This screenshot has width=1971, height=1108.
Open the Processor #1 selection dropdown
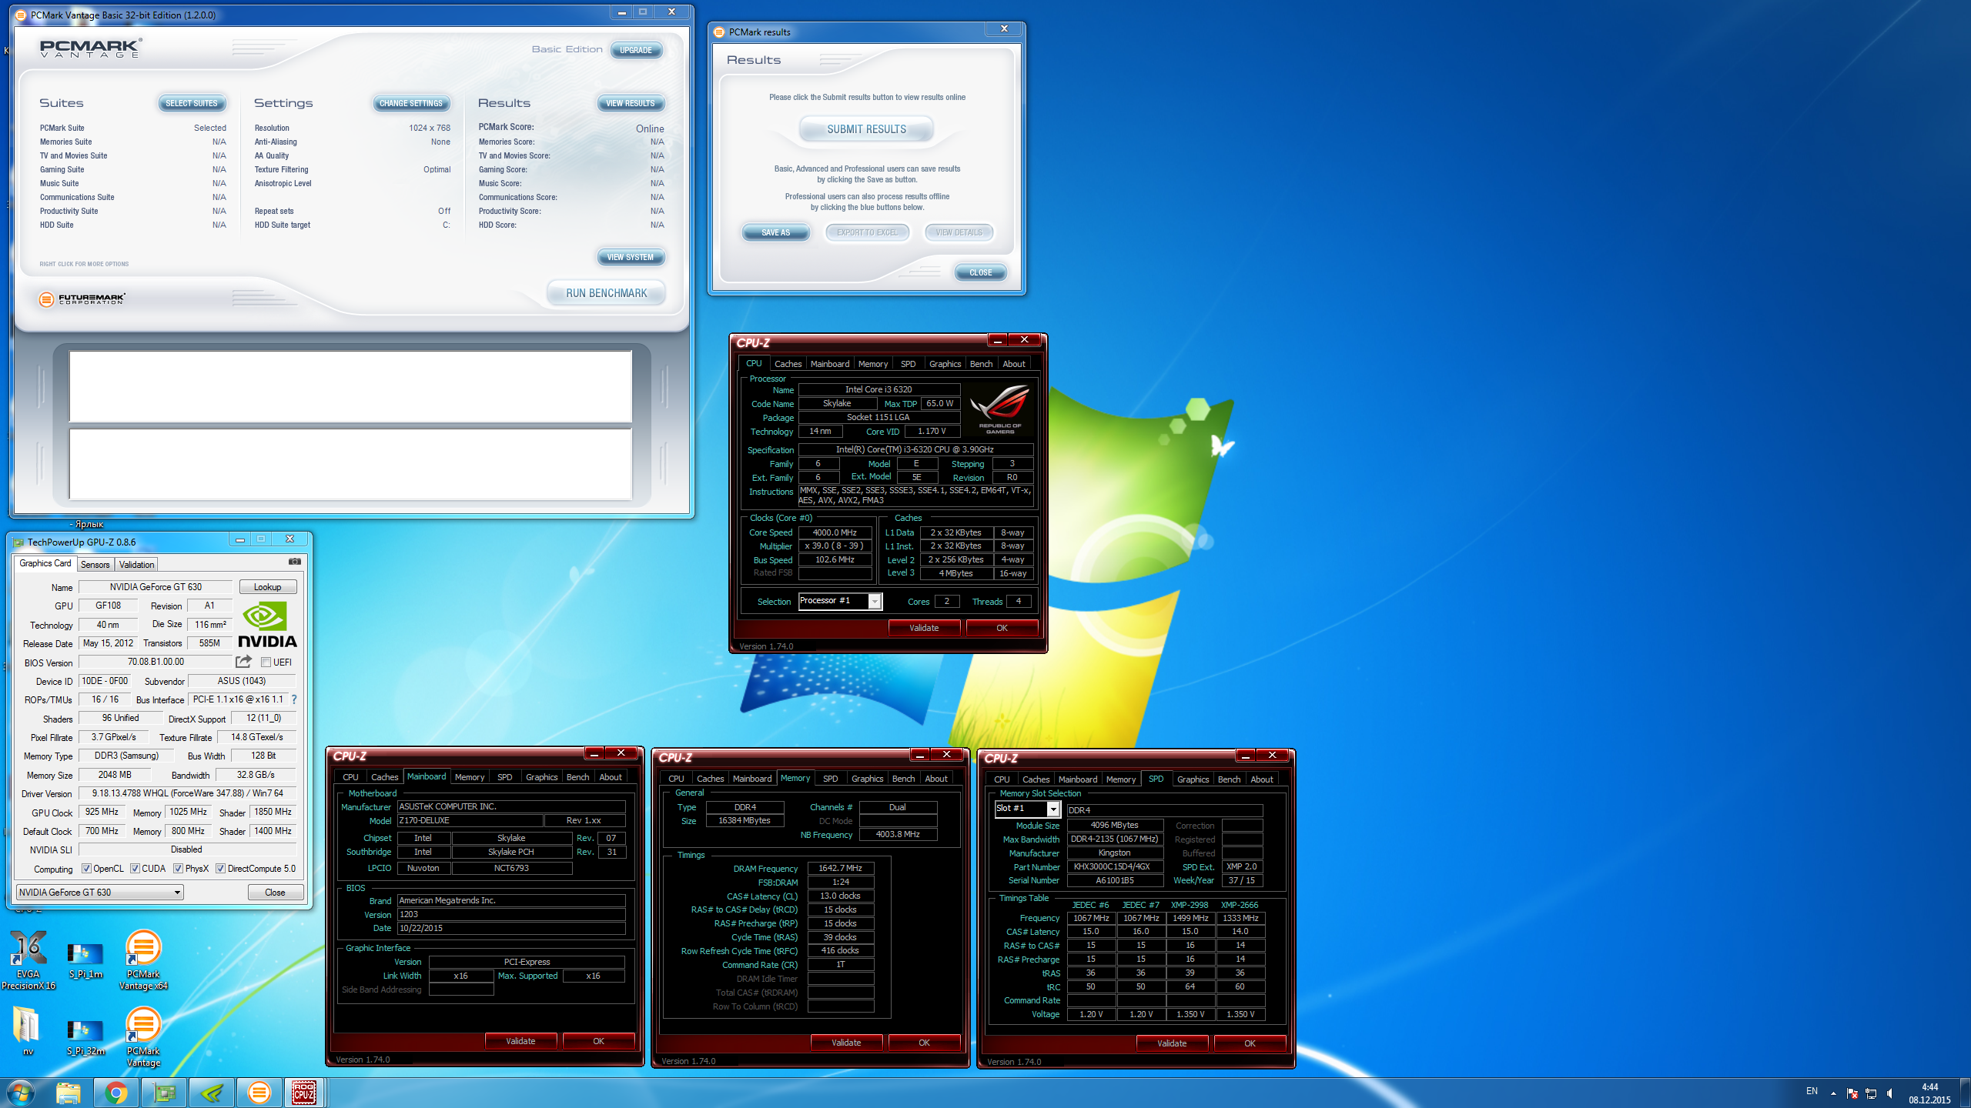[x=840, y=601]
